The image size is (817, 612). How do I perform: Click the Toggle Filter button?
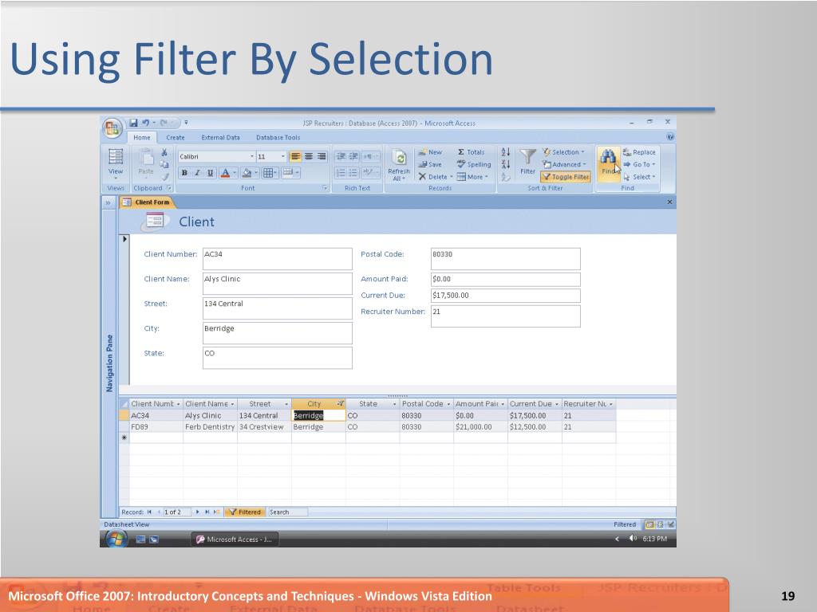pyautogui.click(x=566, y=177)
